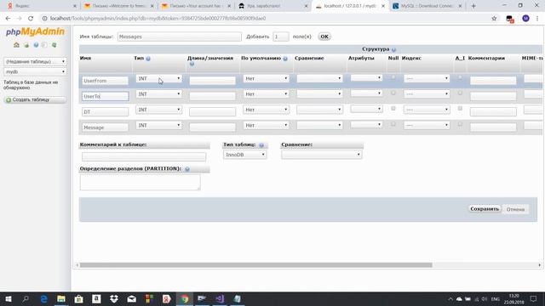Open Windows Start menu

click(x=9, y=298)
